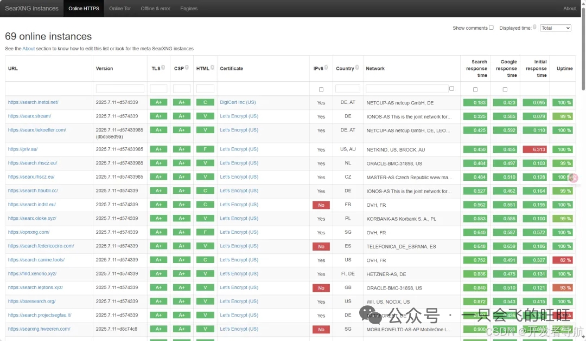The image size is (586, 341).
Task: Tick the Network filter checkbox
Action: coord(451,89)
